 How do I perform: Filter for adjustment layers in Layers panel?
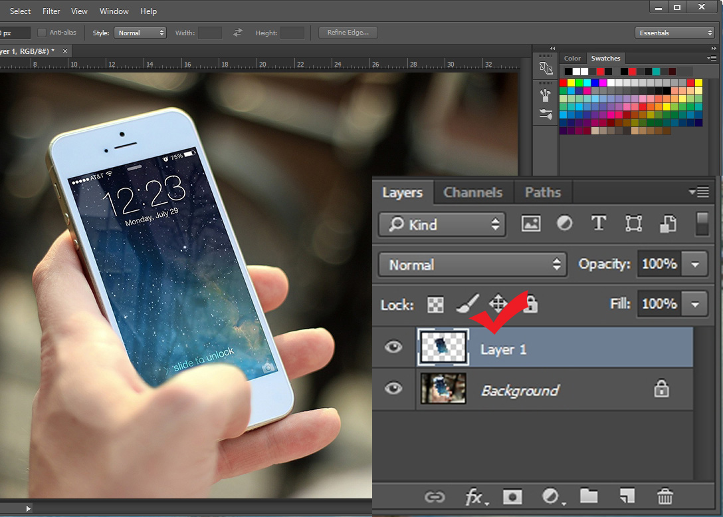(x=565, y=224)
